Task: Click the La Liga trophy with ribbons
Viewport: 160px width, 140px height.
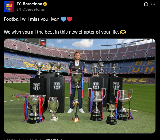Action: pyautogui.click(x=34, y=109)
